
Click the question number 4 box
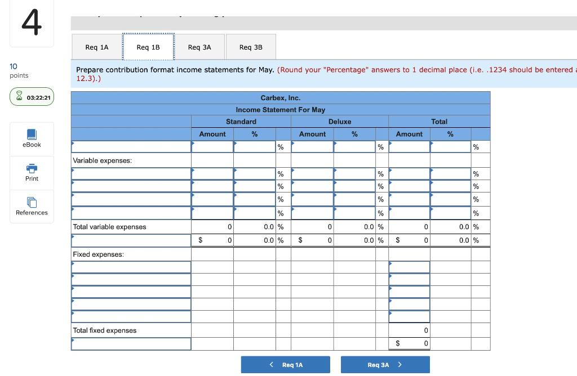coord(32,23)
